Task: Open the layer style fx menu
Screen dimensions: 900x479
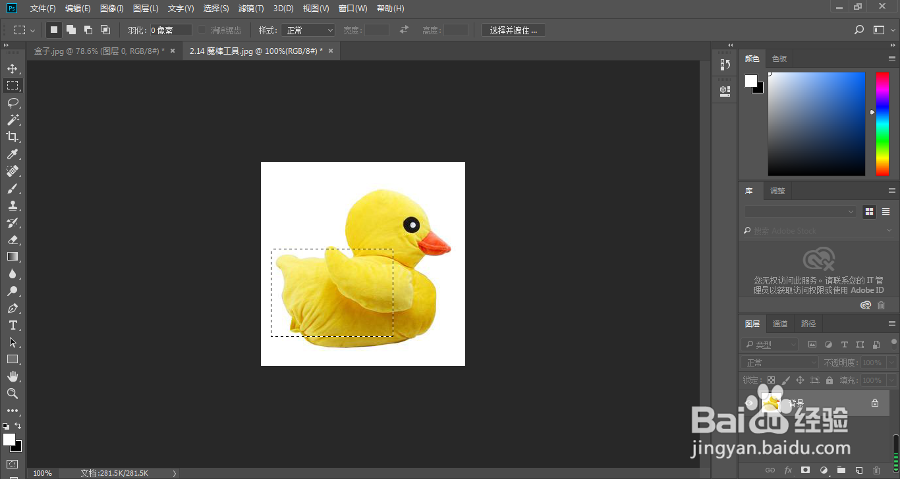Action: point(787,470)
